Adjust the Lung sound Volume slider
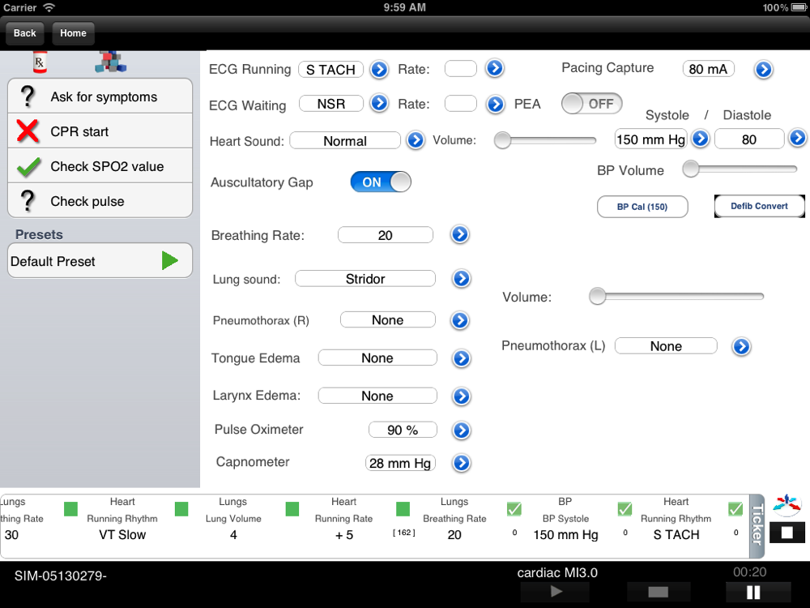The width and height of the screenshot is (810, 608). (x=676, y=296)
